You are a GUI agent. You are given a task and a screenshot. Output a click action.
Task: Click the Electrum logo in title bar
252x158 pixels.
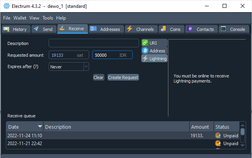7,6
